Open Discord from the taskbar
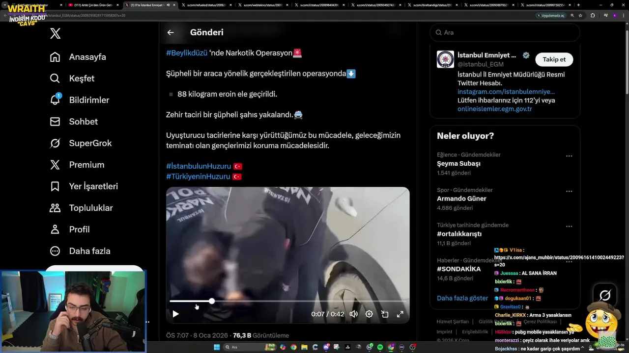 (326, 347)
